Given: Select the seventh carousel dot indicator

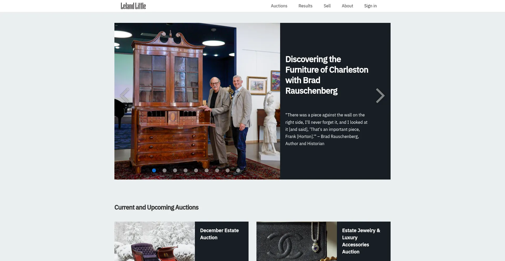Looking at the screenshot, I should (x=217, y=170).
